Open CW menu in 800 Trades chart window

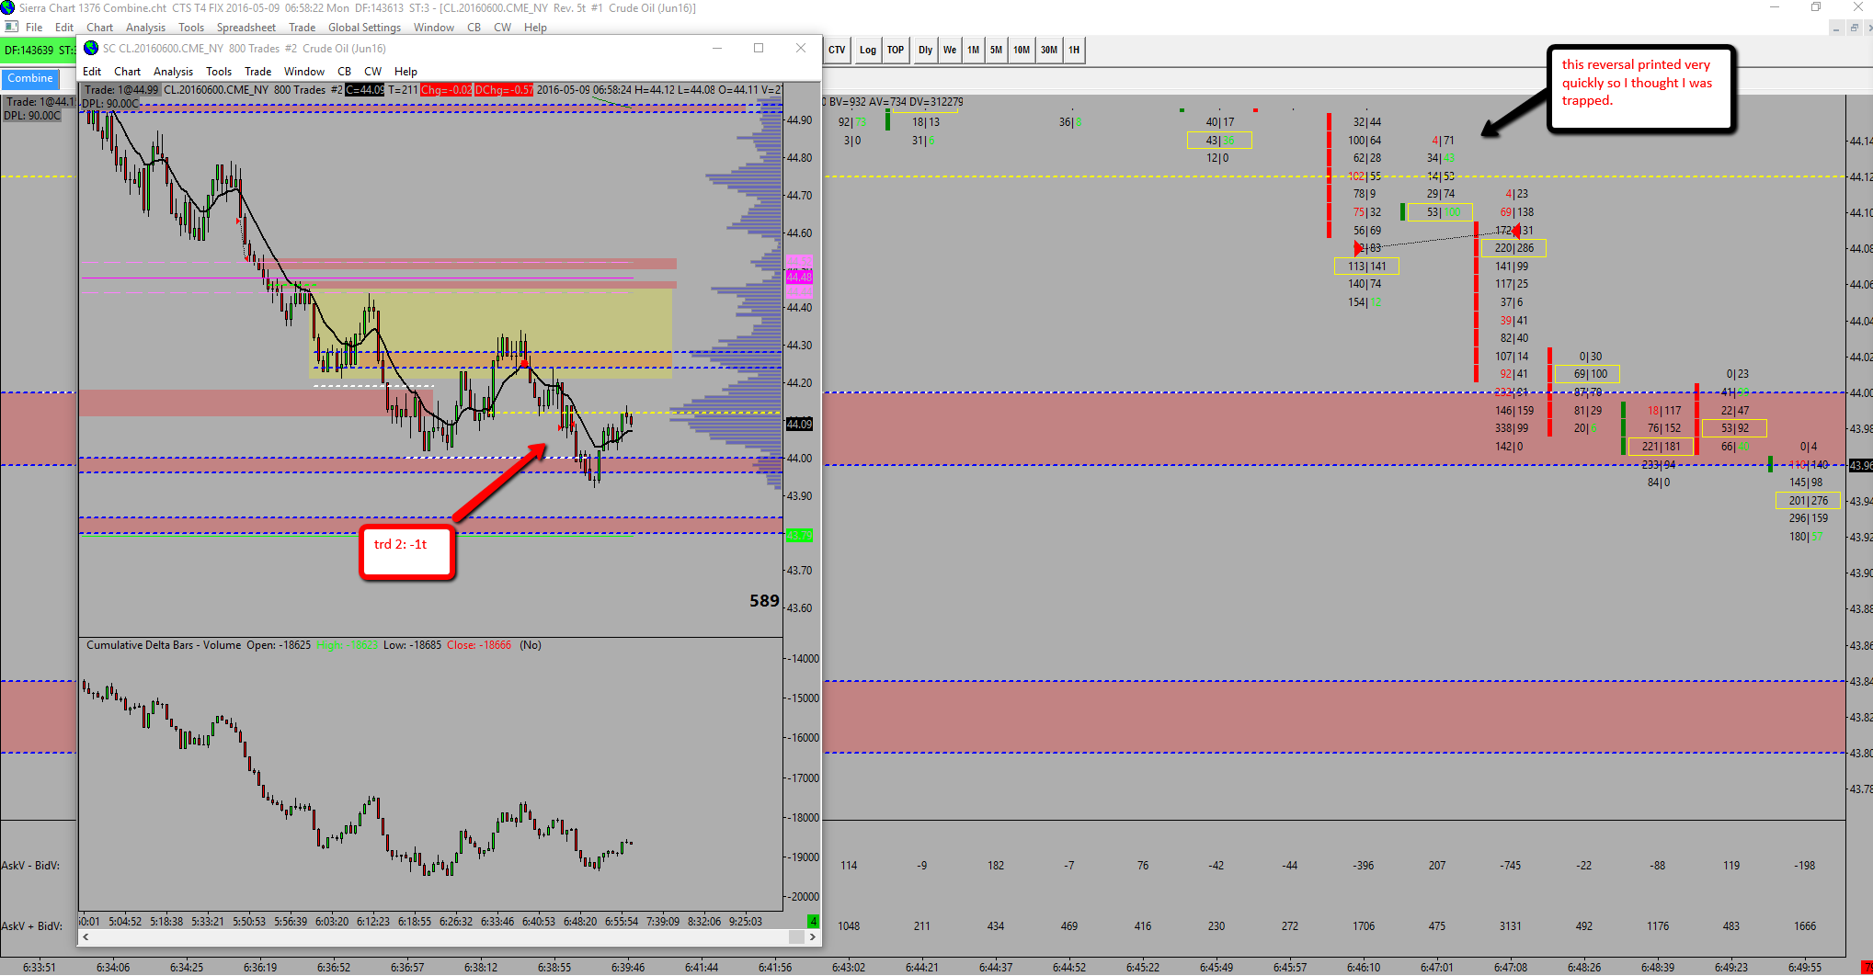[372, 72]
